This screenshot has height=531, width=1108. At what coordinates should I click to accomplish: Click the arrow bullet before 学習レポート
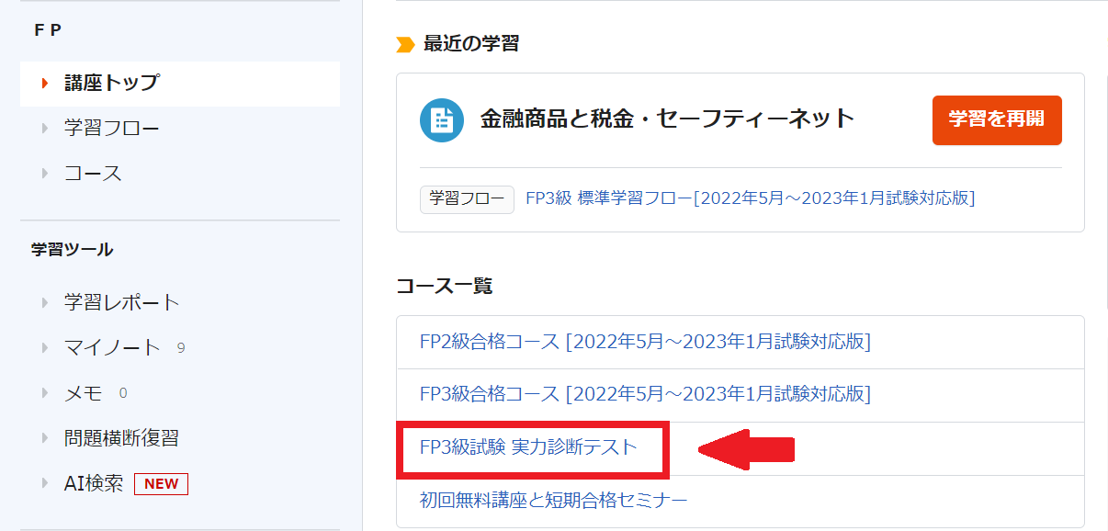[45, 302]
